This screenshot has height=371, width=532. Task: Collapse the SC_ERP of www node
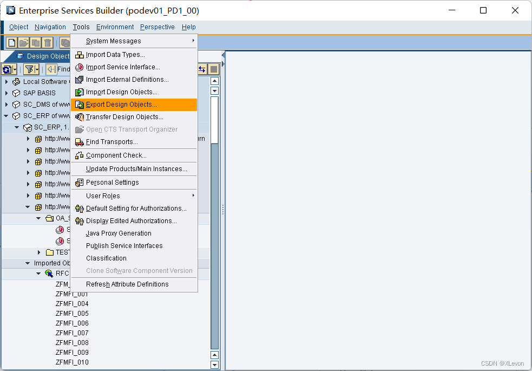(6, 116)
